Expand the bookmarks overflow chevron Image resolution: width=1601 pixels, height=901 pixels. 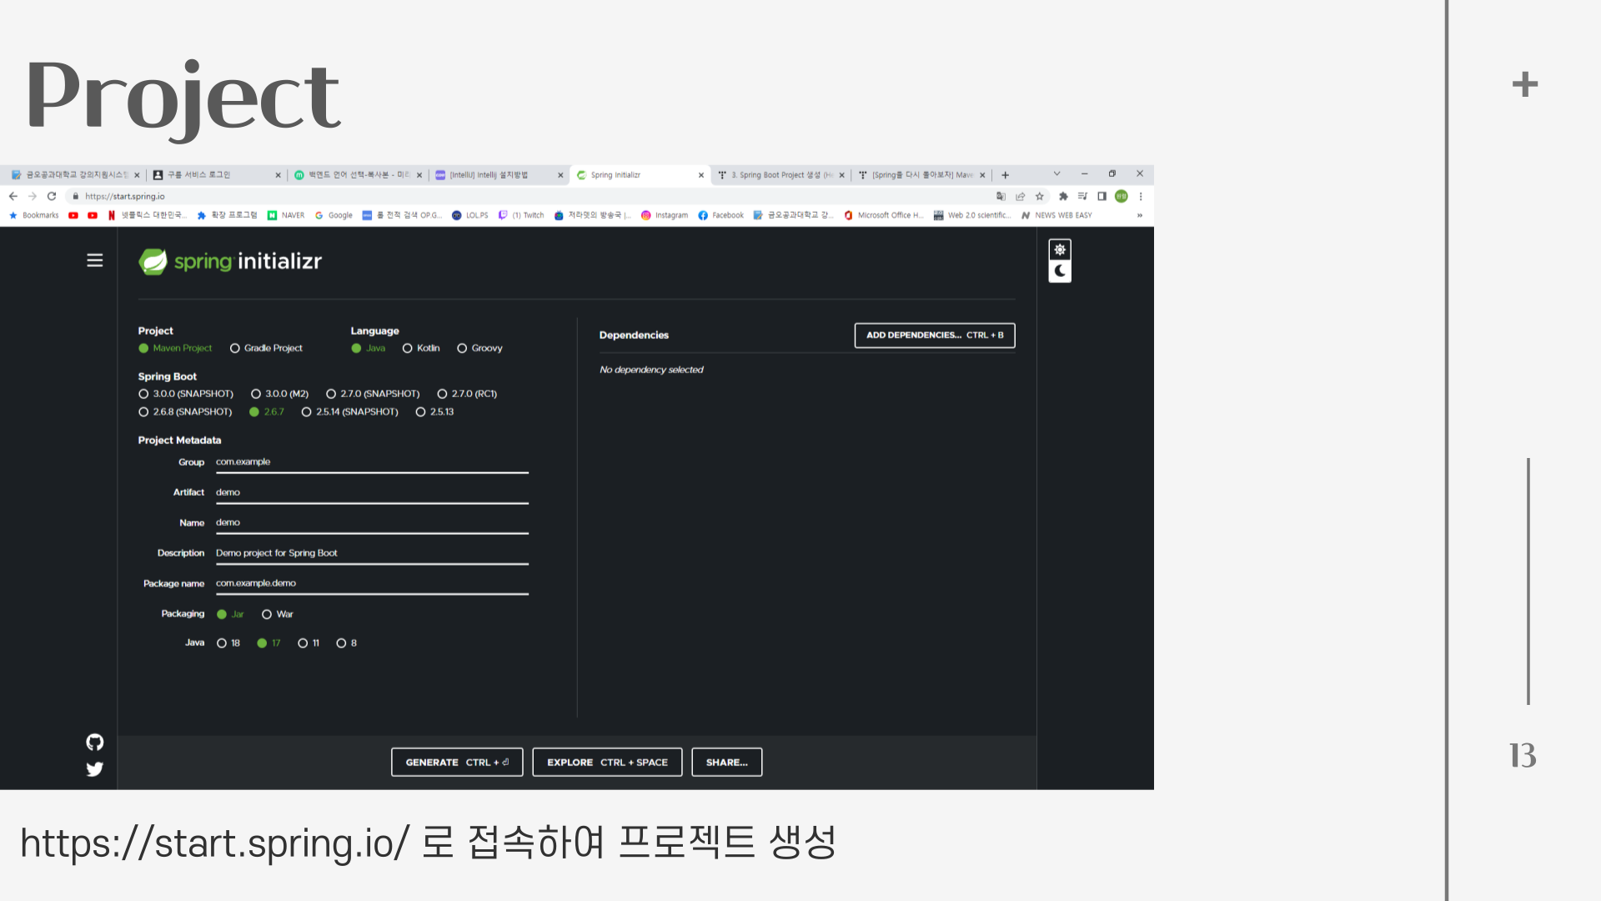click(x=1140, y=215)
